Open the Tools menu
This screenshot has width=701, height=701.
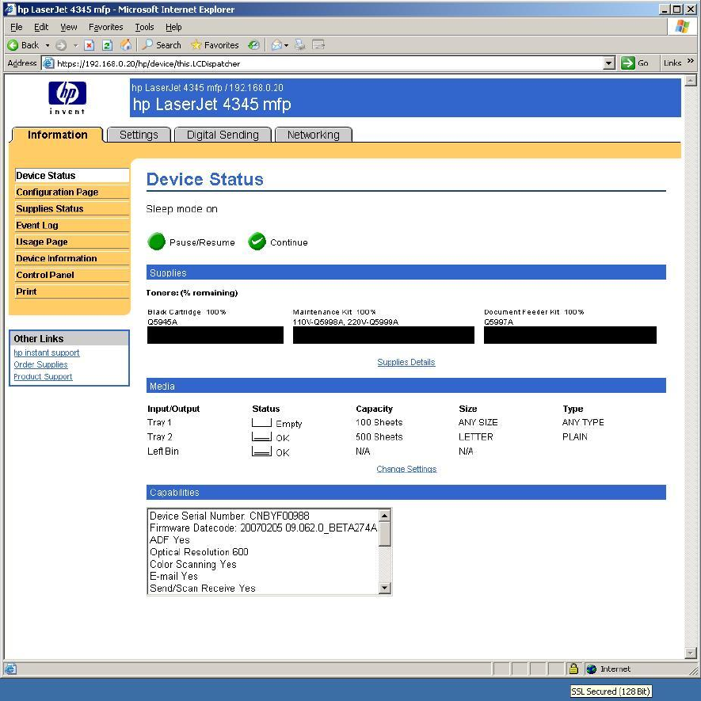pyautogui.click(x=144, y=27)
